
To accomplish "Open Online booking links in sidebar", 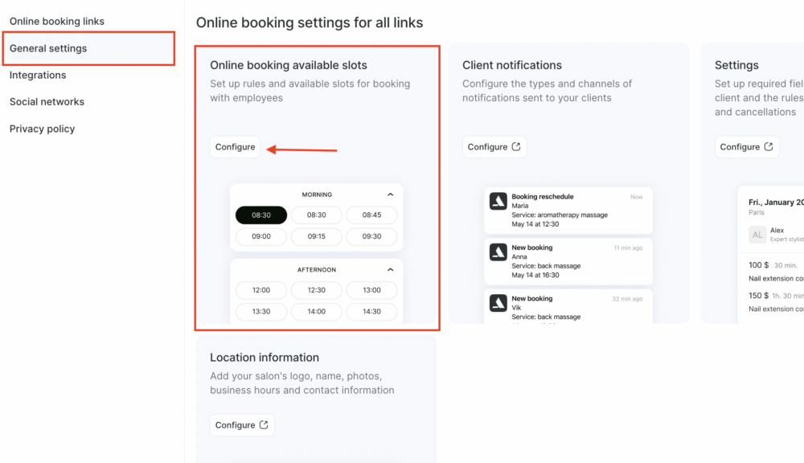I will 57,21.
